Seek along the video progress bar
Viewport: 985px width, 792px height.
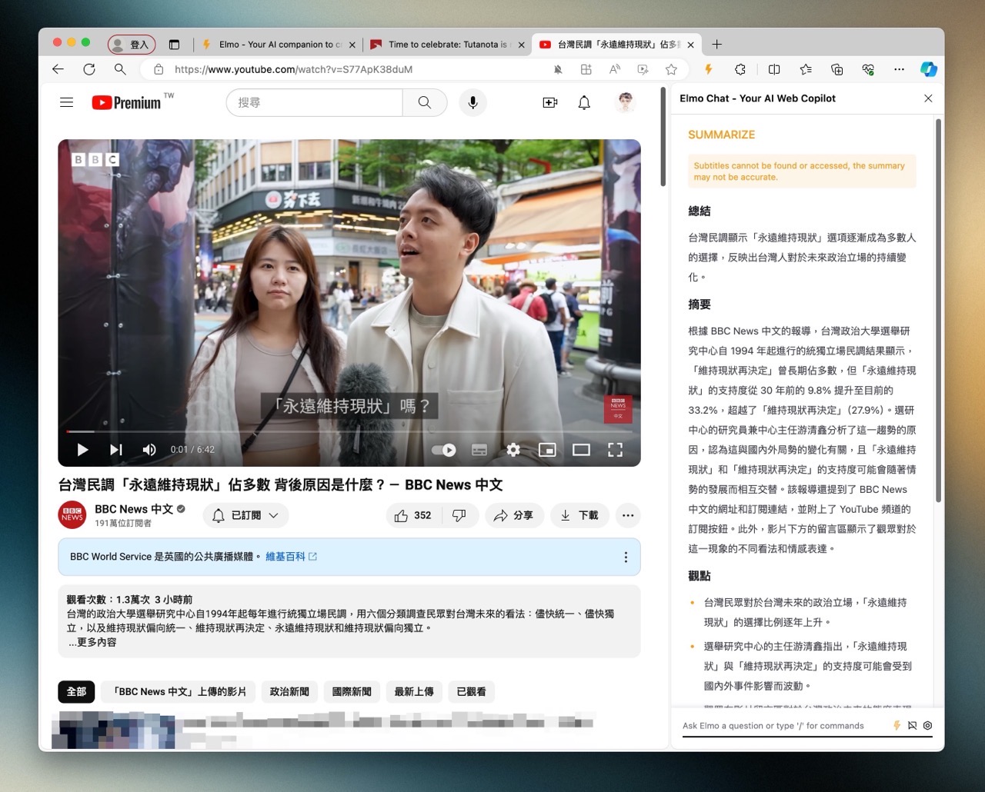(x=349, y=431)
